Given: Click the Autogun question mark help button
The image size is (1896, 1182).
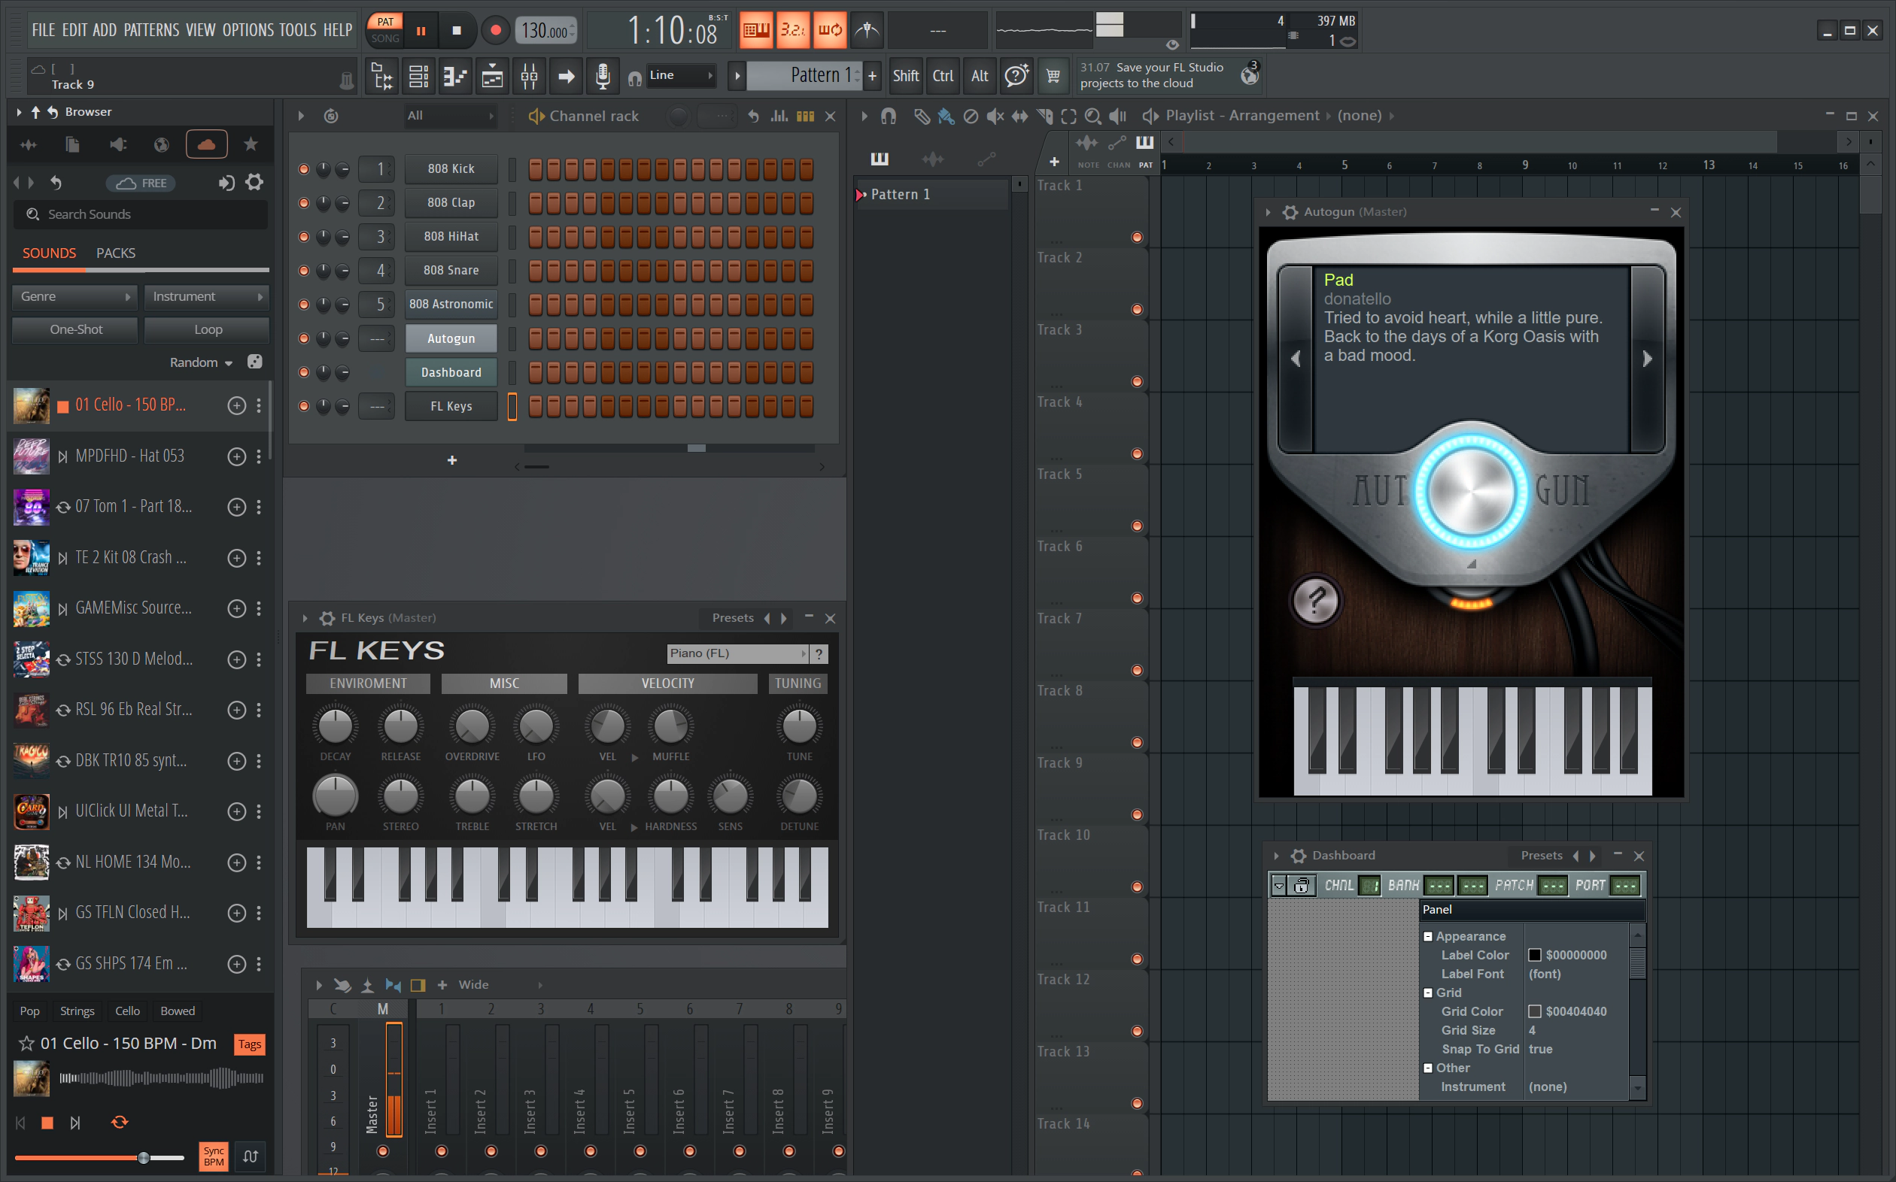Looking at the screenshot, I should [1317, 600].
